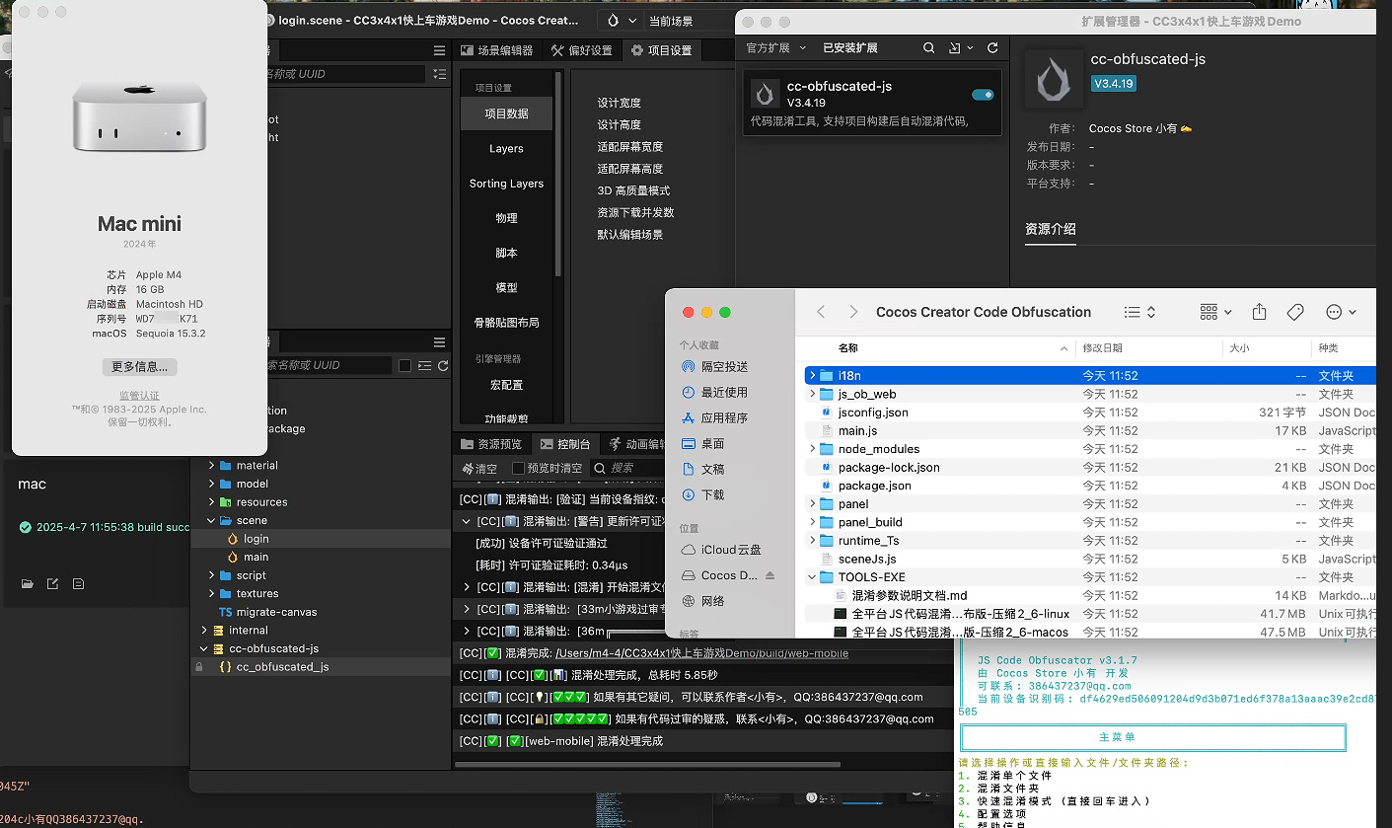Expand the resources folder

[212, 502]
